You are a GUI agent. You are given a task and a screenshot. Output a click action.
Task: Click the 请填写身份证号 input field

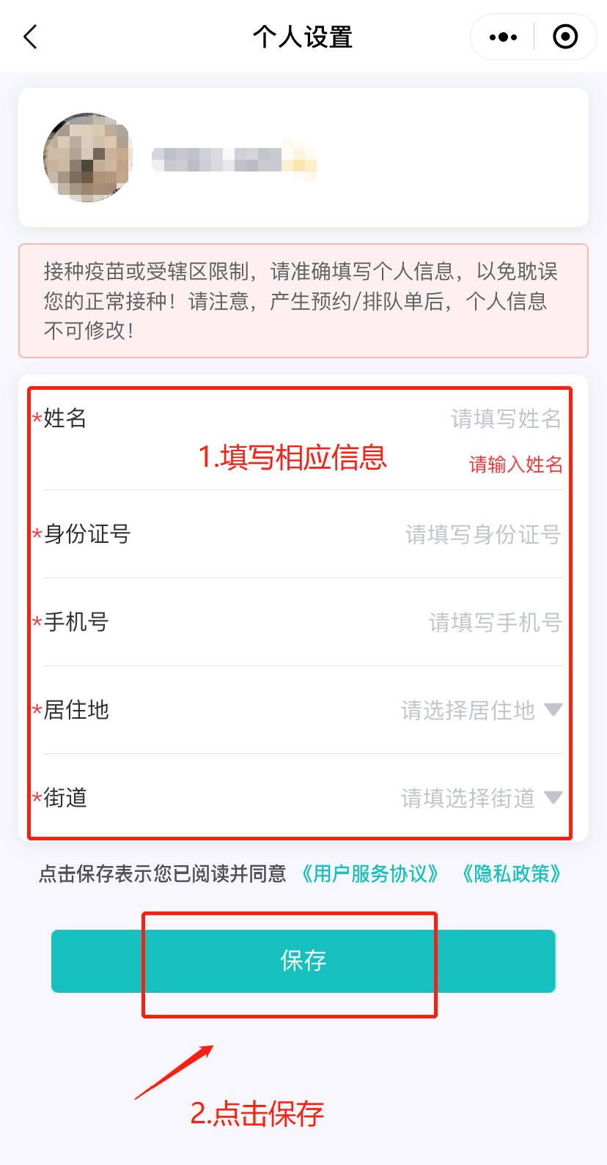(x=483, y=534)
